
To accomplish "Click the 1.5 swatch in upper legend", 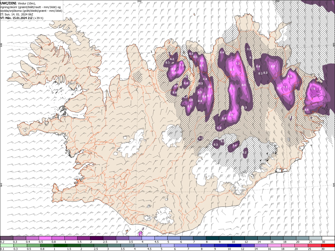I will 84,238.
